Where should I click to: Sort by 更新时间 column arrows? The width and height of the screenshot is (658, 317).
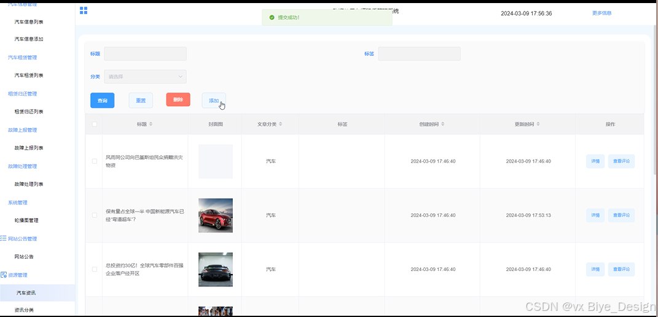[538, 124]
